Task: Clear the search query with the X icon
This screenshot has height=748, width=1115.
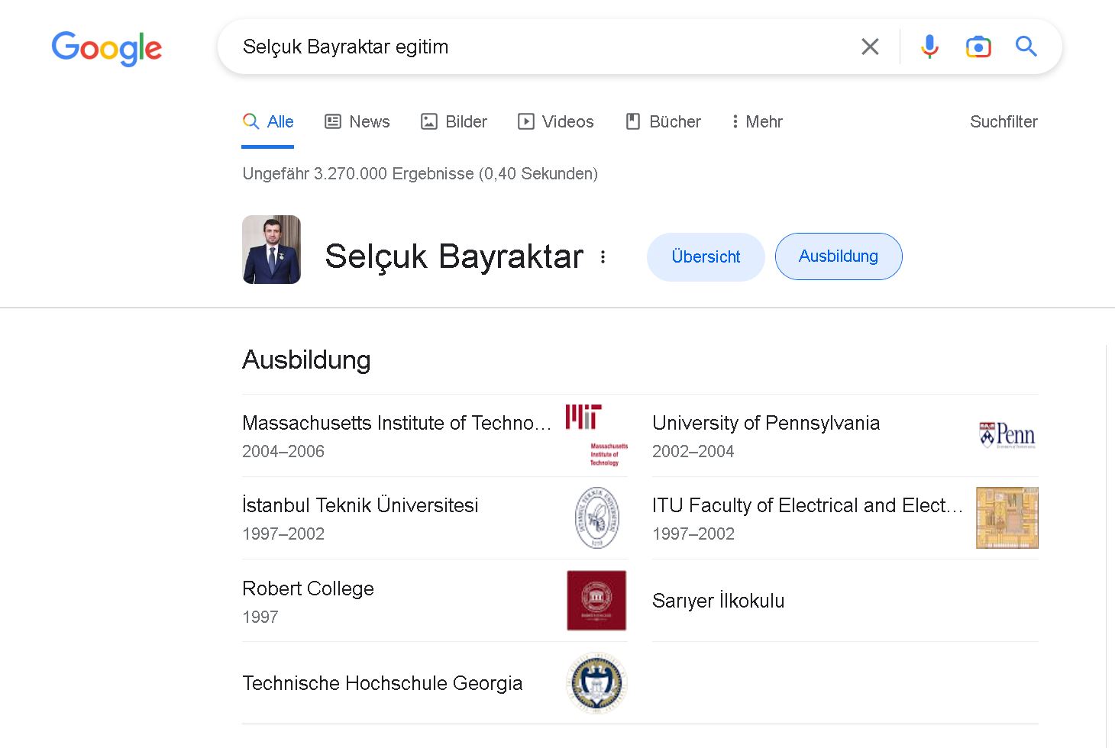Action: 870,47
